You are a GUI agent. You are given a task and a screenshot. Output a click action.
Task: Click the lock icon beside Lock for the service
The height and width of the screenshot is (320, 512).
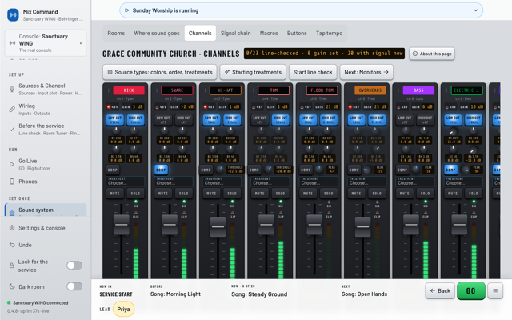(11, 266)
